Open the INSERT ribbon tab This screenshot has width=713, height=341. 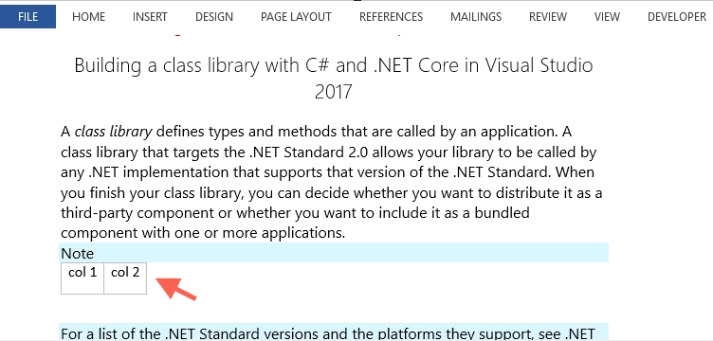(x=150, y=17)
